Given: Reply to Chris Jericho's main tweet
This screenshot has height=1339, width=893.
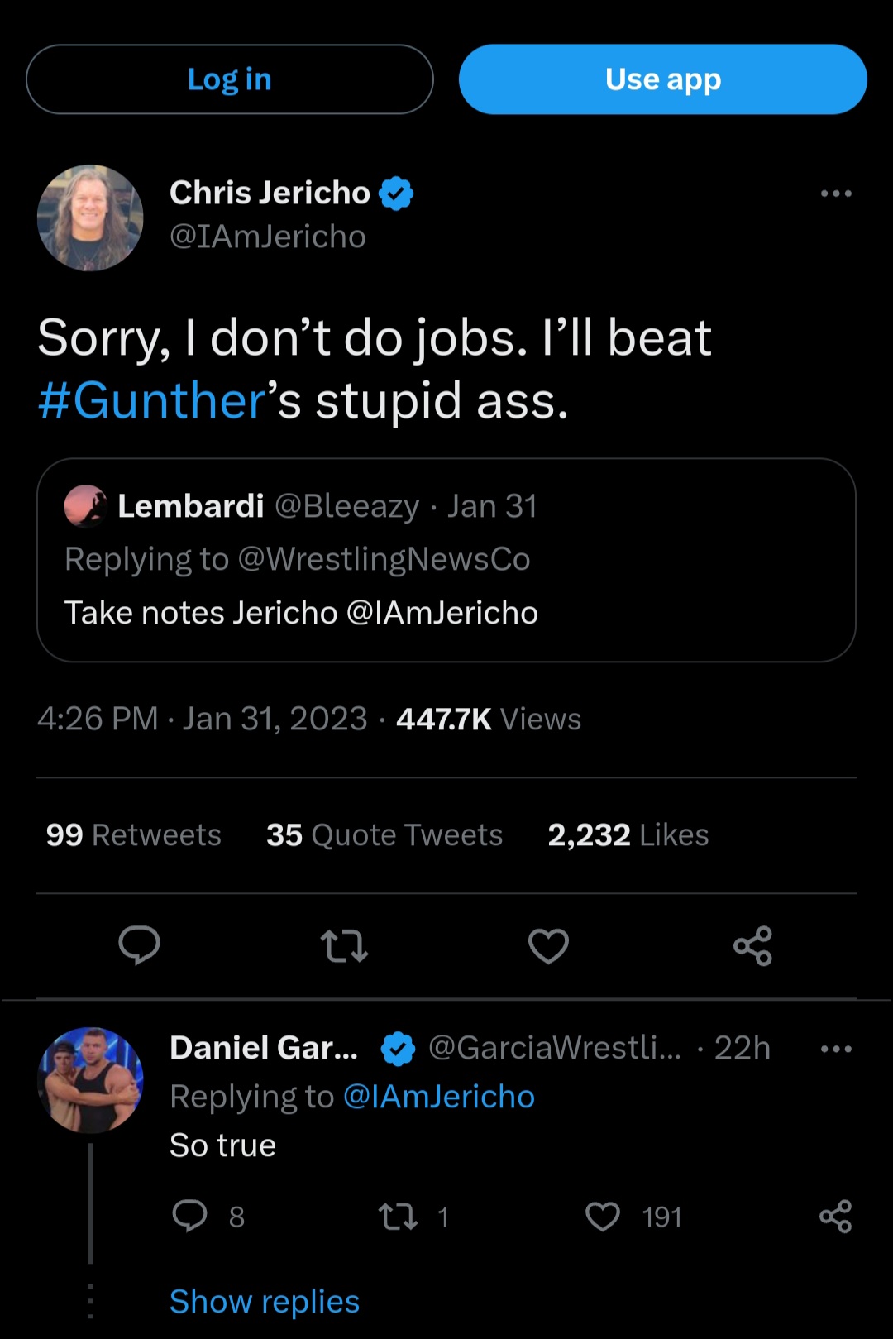Looking at the screenshot, I should click(139, 945).
